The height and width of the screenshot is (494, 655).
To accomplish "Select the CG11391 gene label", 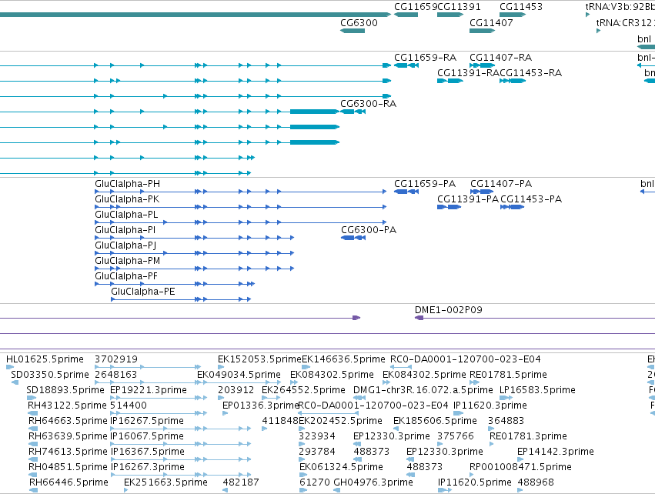I will coord(459,7).
